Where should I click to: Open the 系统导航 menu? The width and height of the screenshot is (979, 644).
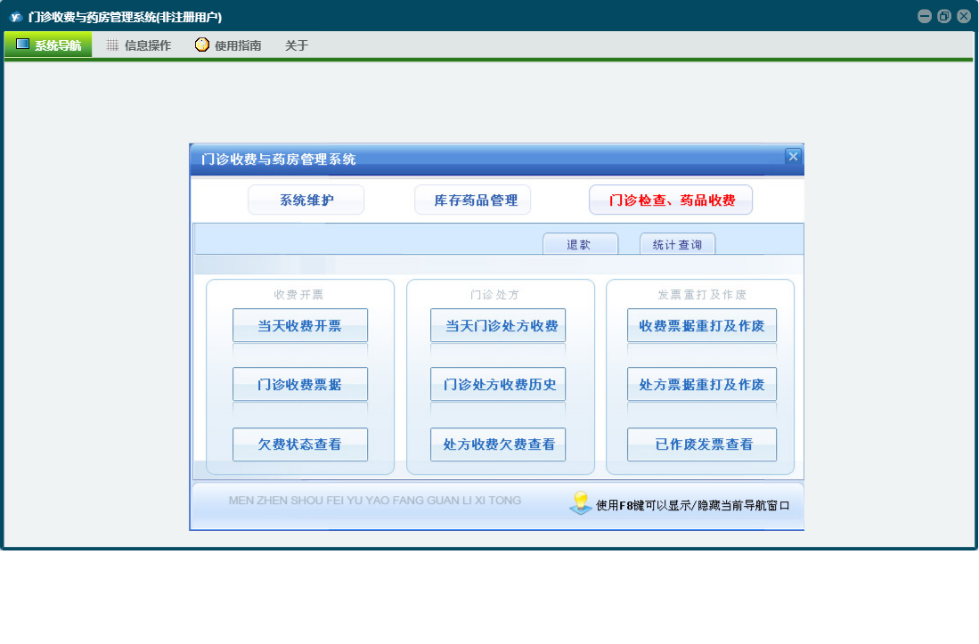click(48, 45)
